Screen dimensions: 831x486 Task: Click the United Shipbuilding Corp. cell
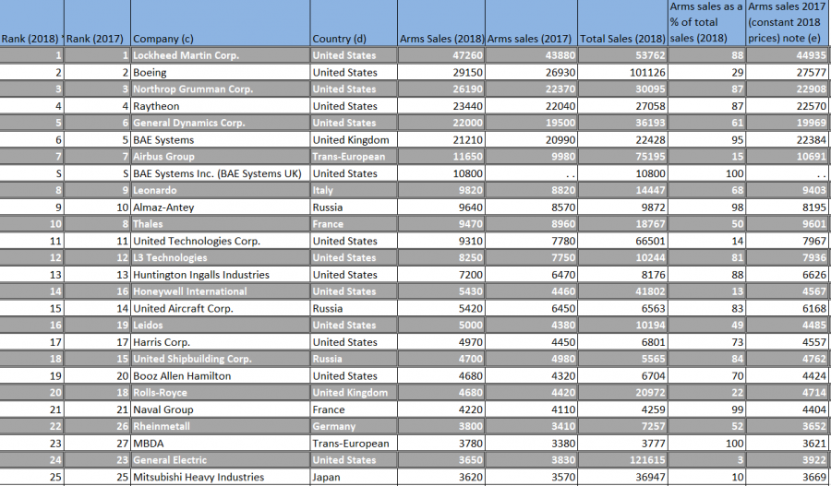tap(221, 359)
